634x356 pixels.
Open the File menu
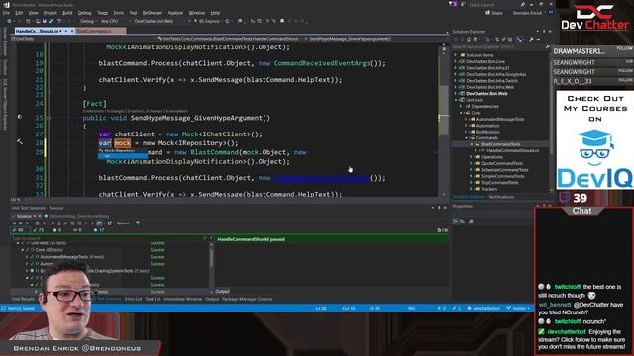7,13
